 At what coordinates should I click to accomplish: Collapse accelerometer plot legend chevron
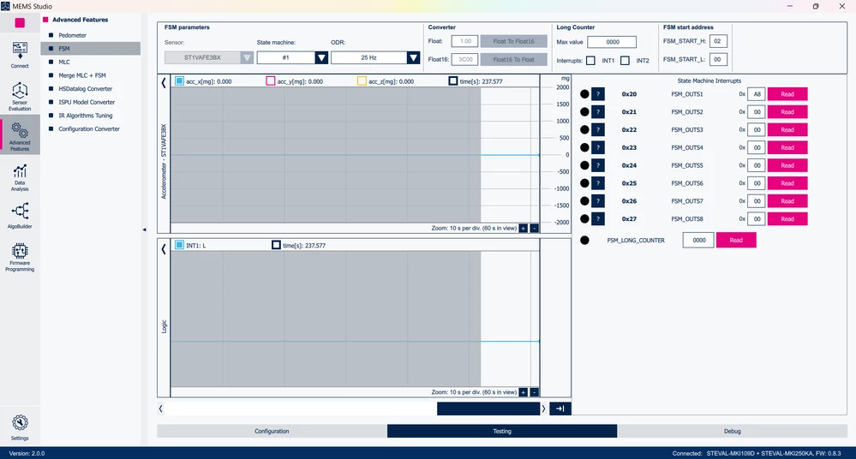pos(163,82)
